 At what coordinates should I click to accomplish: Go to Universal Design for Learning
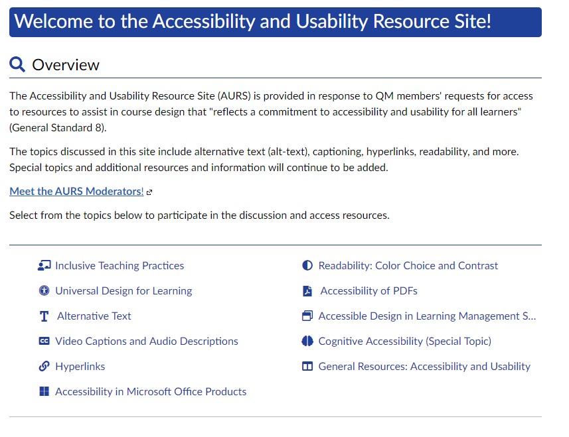pos(123,291)
